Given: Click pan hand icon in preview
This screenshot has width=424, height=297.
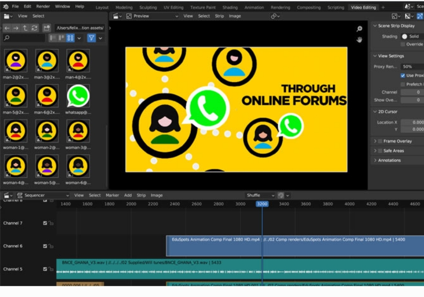Looking at the screenshot, I should [x=360, y=40].
